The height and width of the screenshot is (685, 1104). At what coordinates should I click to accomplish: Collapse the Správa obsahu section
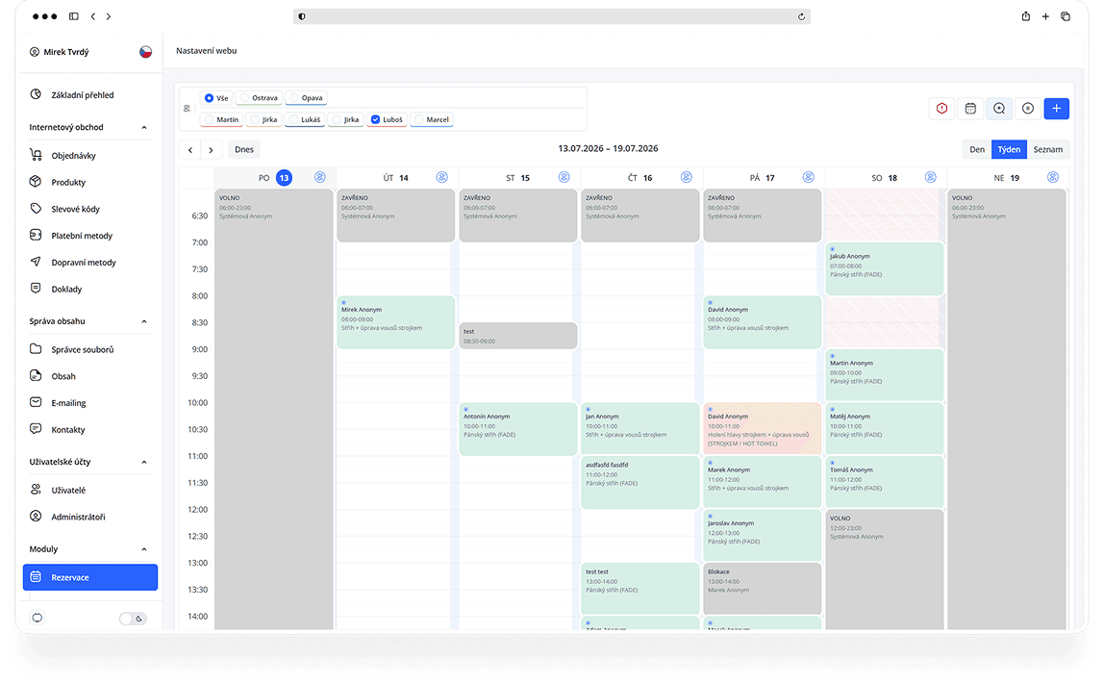pos(144,321)
